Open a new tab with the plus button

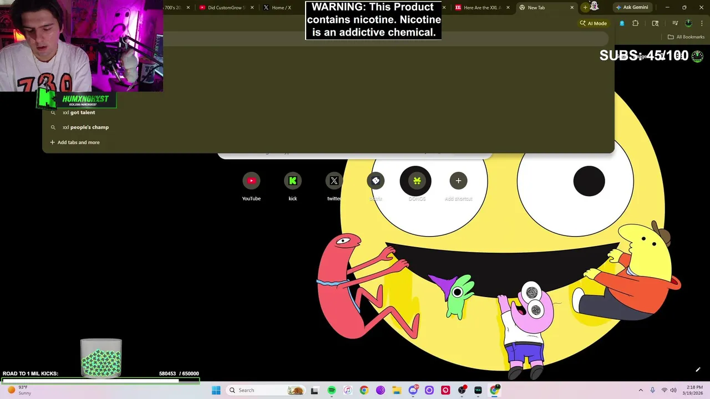[x=585, y=7]
